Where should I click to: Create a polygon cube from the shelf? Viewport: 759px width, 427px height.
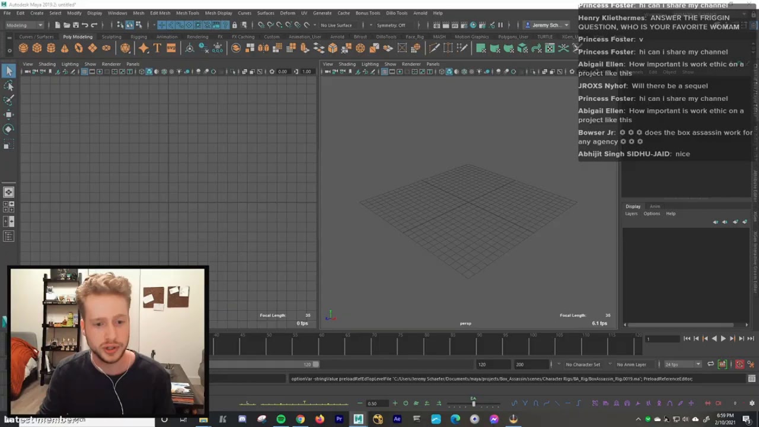tap(37, 48)
